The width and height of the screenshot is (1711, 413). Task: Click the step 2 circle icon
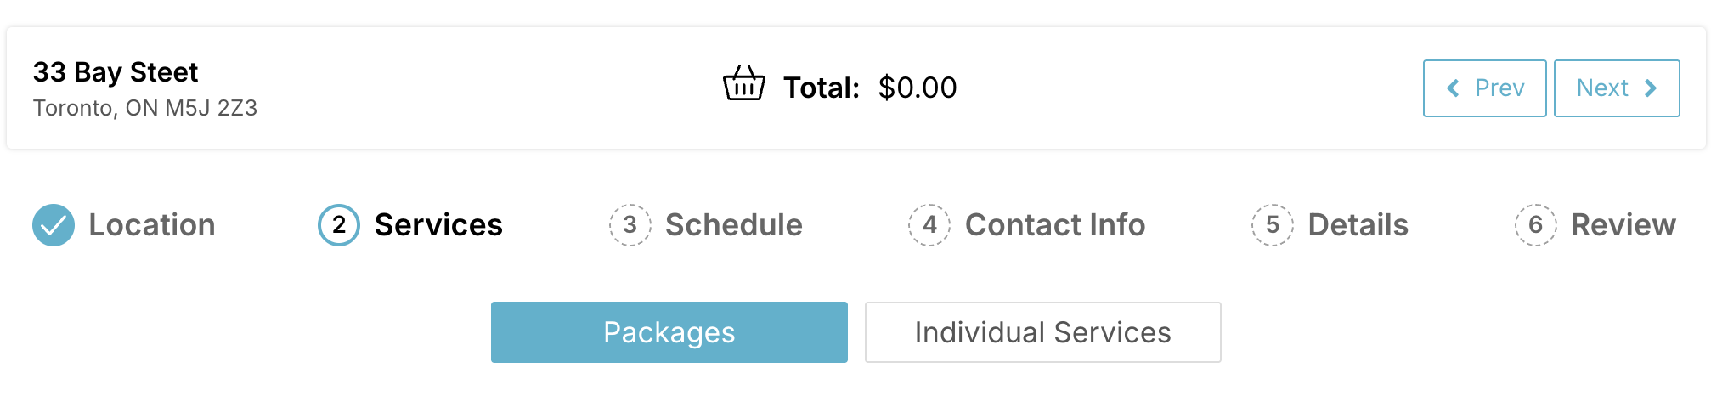(339, 225)
